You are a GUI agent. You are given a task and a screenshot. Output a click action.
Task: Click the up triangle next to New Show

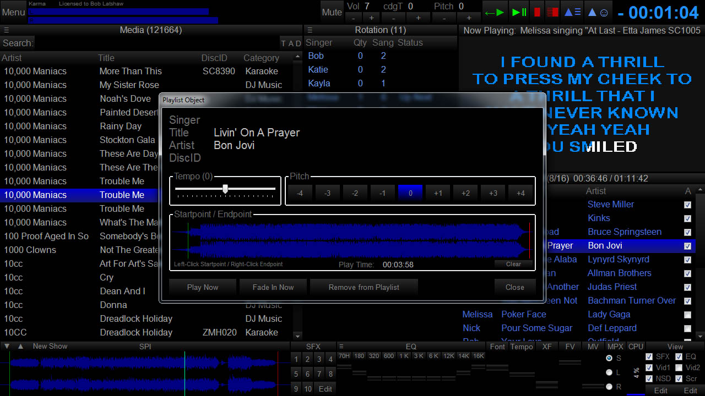click(20, 346)
